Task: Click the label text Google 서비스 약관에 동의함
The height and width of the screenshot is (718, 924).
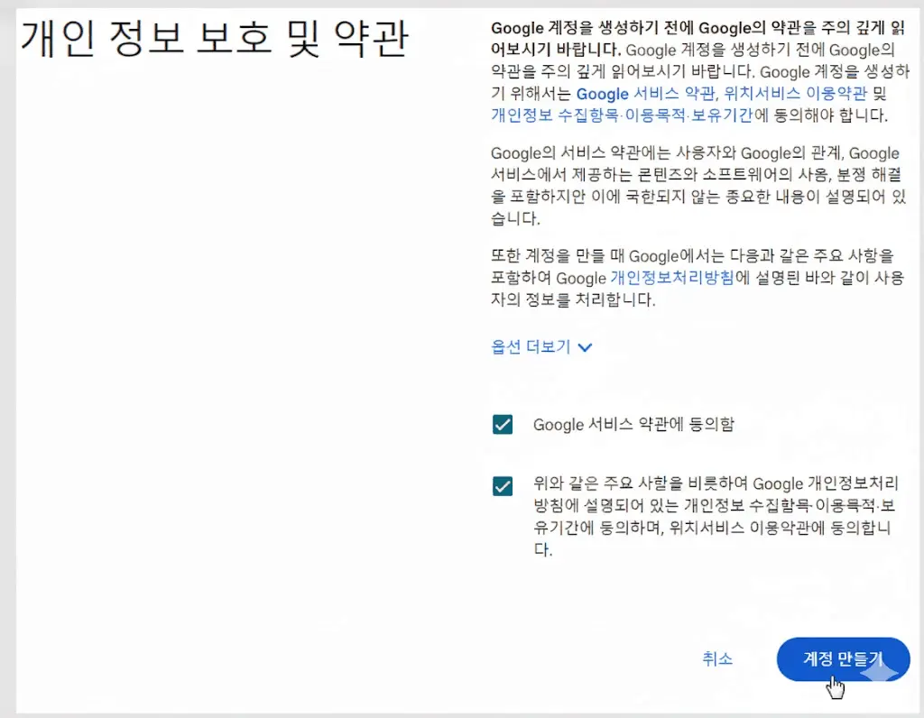Action: (633, 425)
